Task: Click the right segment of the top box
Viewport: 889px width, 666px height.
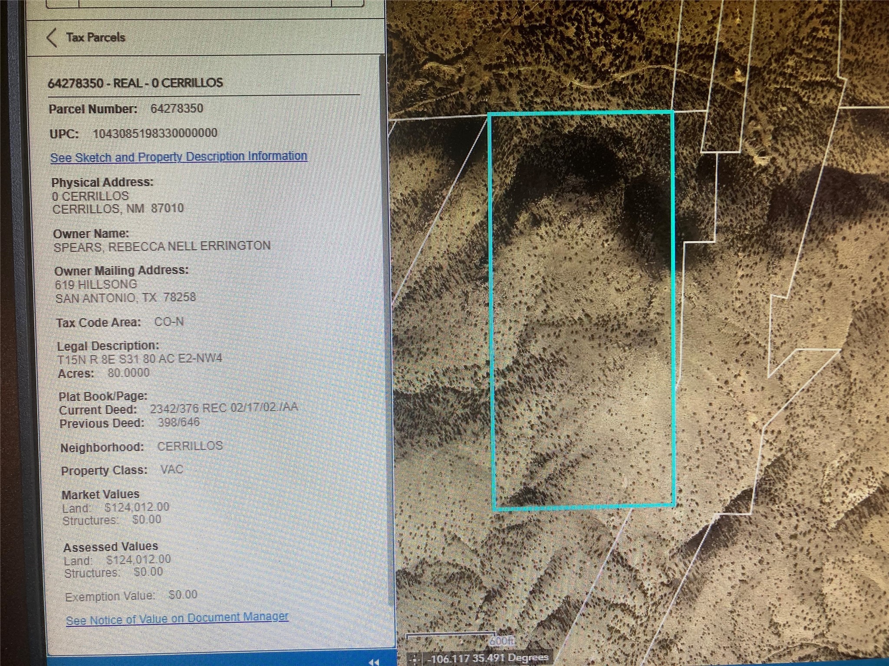Action: [x=347, y=3]
